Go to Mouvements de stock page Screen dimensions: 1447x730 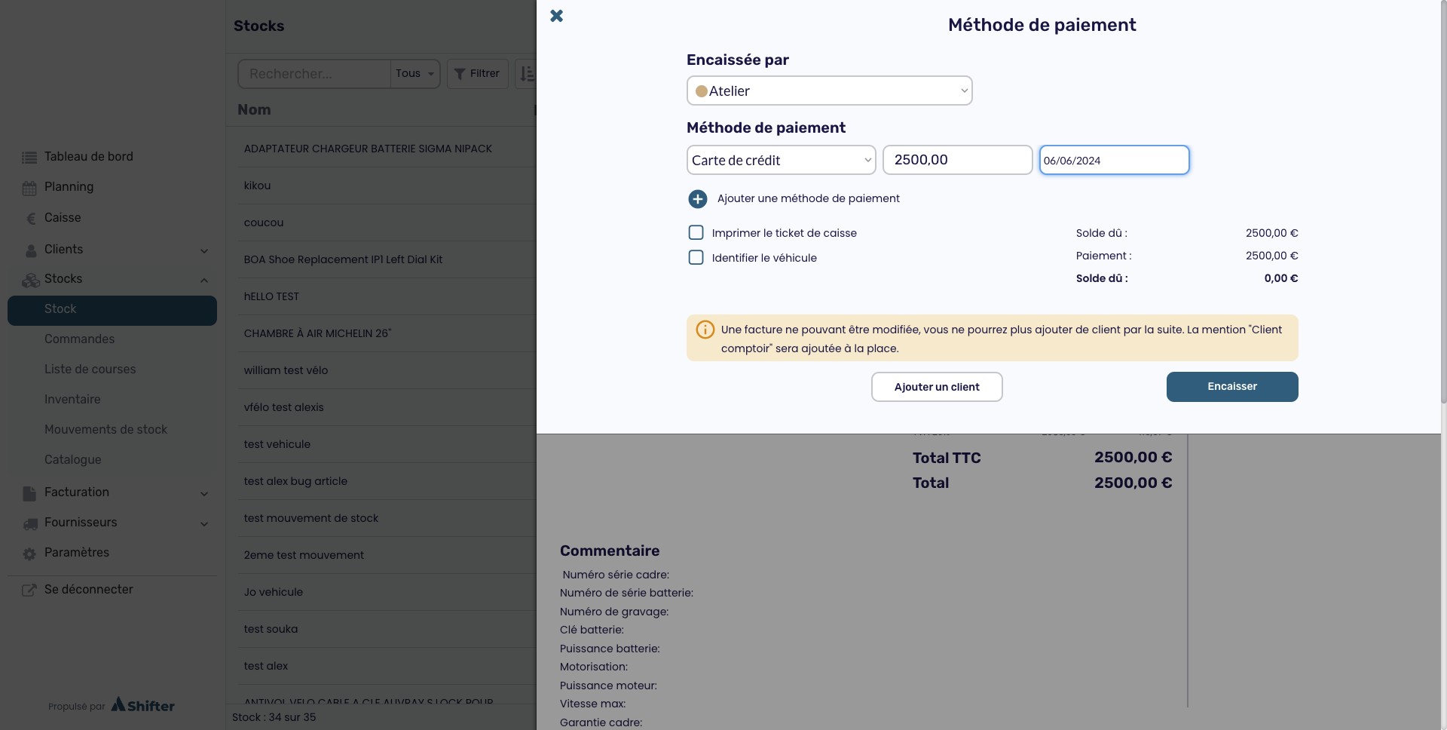pyautogui.click(x=106, y=430)
